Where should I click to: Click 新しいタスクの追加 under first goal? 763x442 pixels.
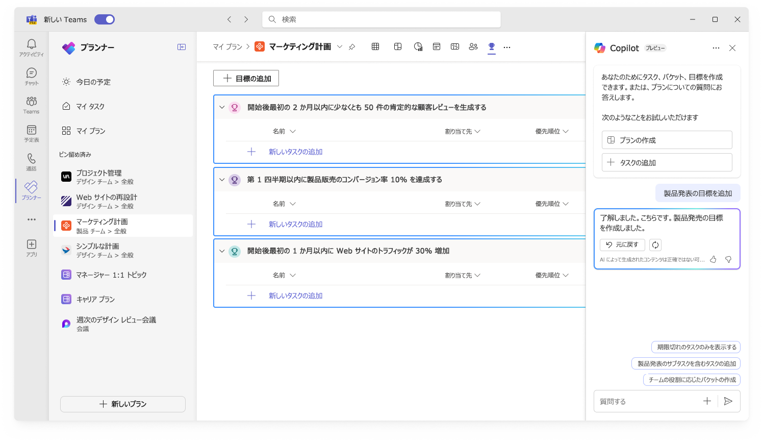[295, 152]
